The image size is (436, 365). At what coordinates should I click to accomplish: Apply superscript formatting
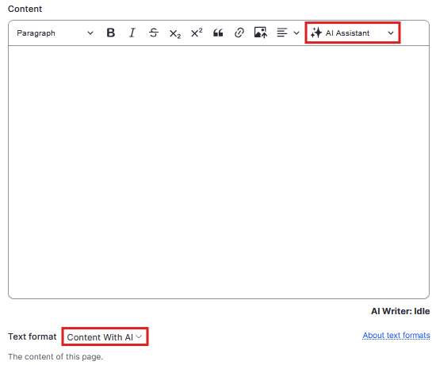197,33
